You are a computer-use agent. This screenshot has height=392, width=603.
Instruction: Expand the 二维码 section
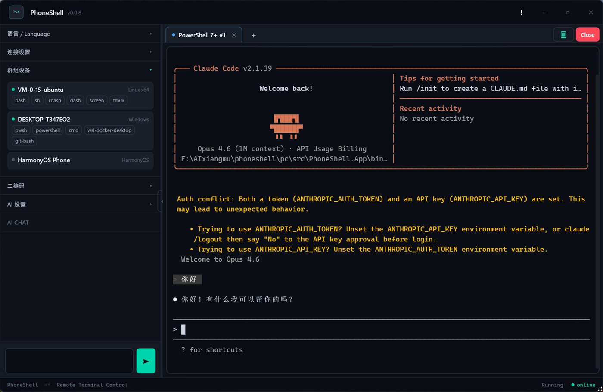pyautogui.click(x=80, y=186)
